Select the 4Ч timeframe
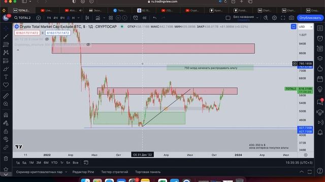Viewport: 325px width, 182px height. tap(55, 18)
